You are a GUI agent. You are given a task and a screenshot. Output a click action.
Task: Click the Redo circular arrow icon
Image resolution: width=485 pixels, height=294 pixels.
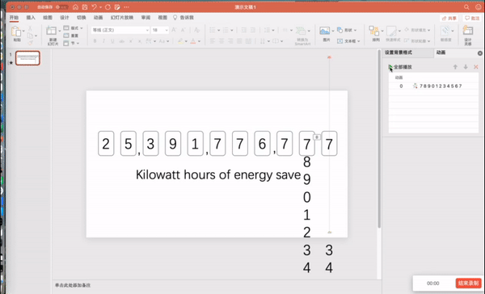(x=108, y=6)
